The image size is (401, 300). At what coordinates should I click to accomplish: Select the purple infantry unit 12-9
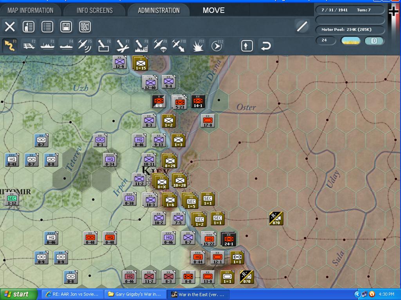tap(120, 62)
